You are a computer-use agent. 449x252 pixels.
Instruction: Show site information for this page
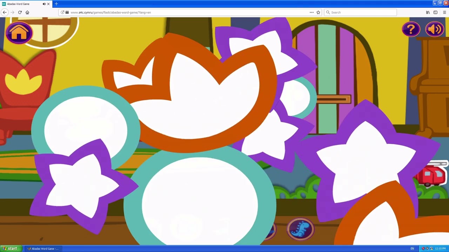(62, 12)
